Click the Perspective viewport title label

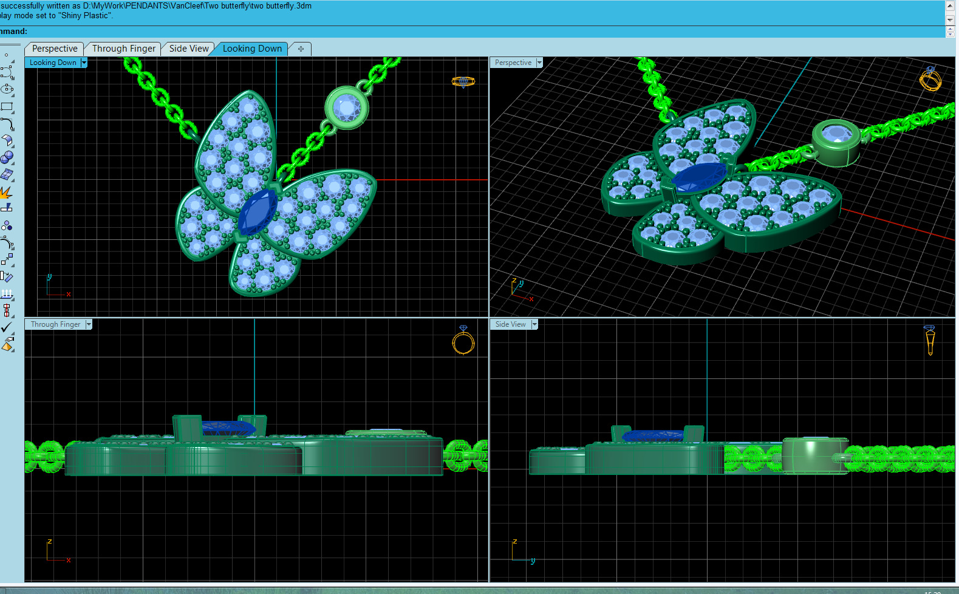[513, 63]
